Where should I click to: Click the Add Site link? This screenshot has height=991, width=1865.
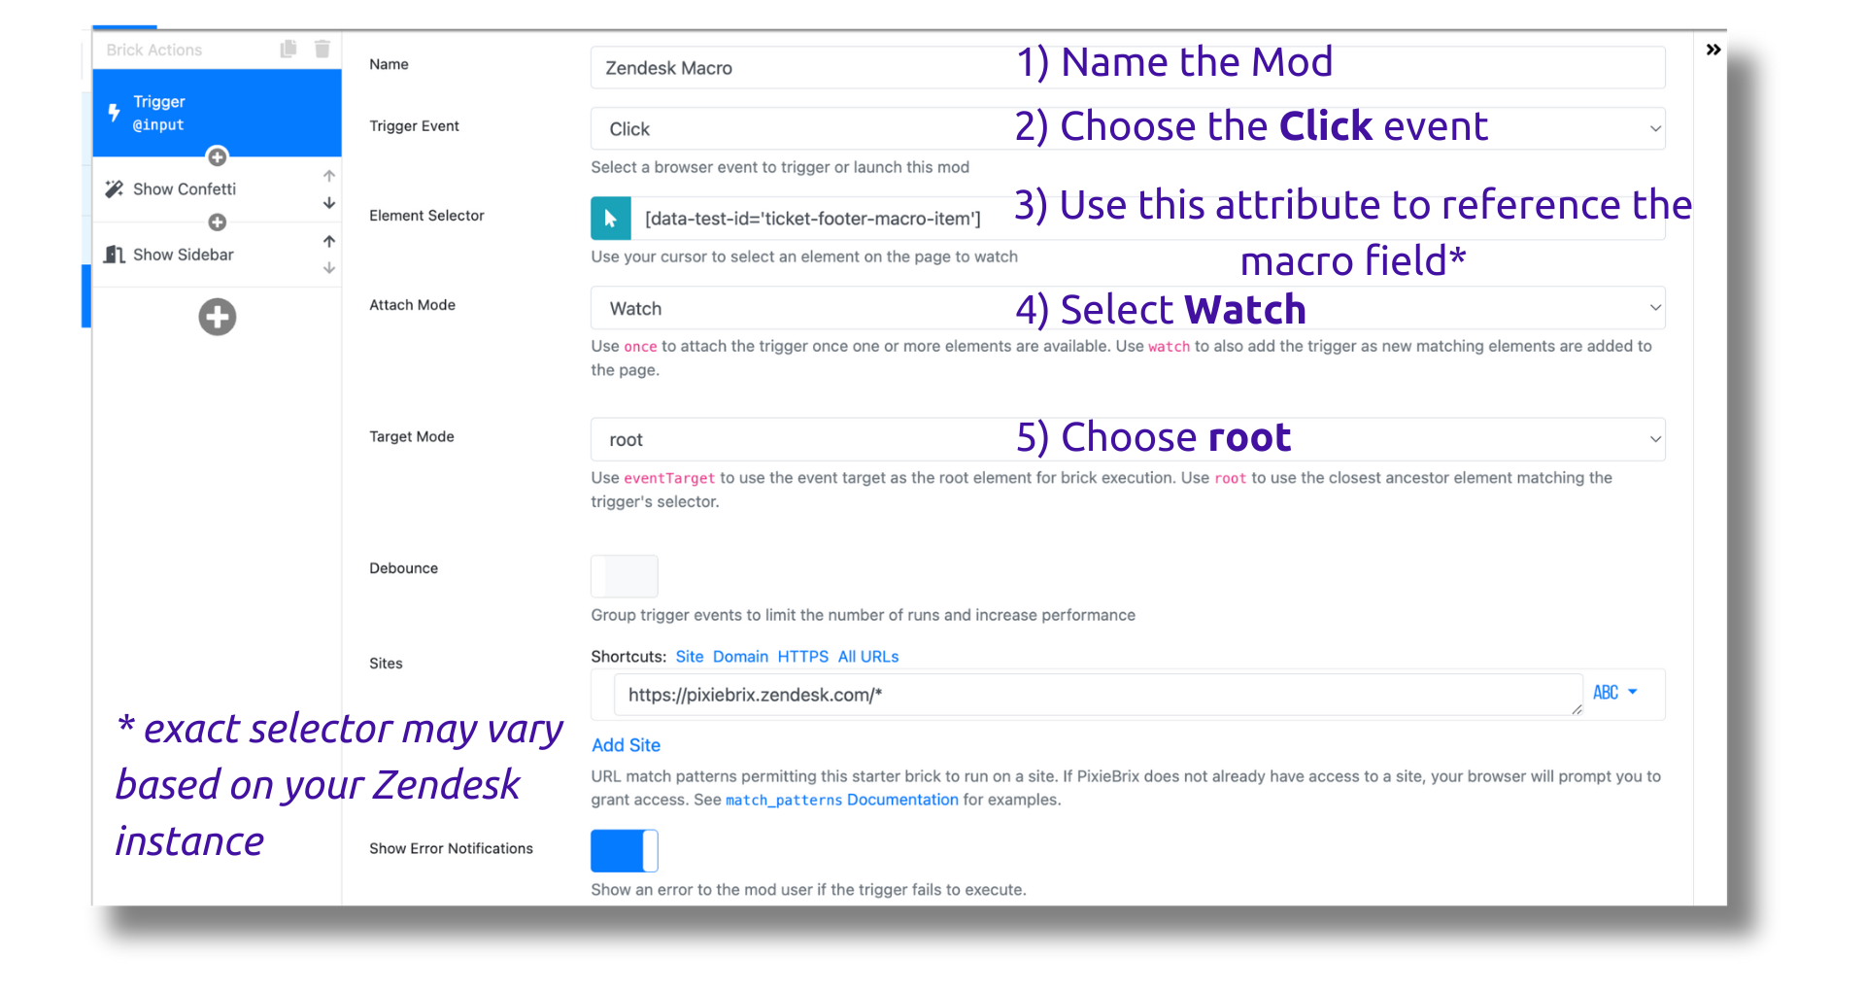[625, 744]
